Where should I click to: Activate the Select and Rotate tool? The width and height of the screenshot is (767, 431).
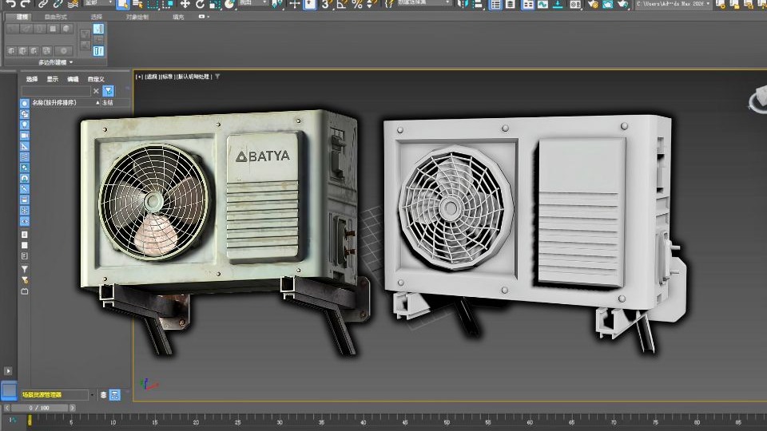tap(200, 4)
